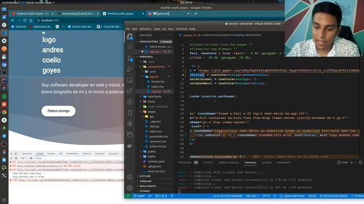The width and height of the screenshot is (364, 204).
Task: Open portafolio.tsx in the pages folder
Action: pyautogui.click(x=159, y=137)
